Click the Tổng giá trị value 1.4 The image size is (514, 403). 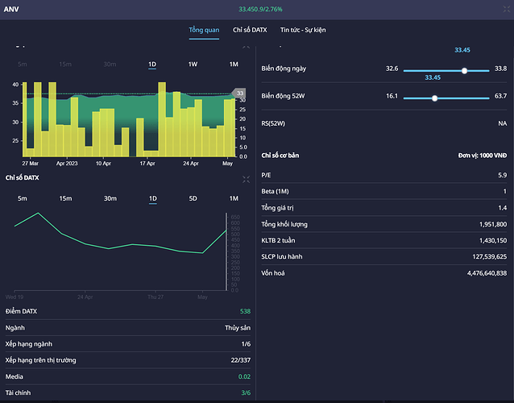(503, 208)
